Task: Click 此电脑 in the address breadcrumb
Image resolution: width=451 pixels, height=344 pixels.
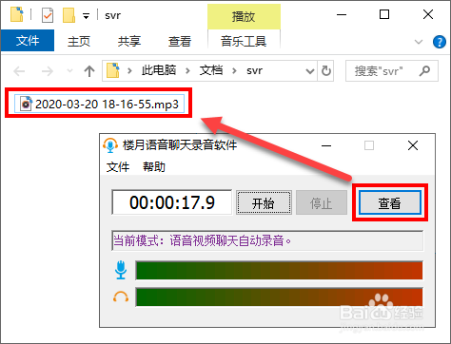Action: [x=159, y=70]
